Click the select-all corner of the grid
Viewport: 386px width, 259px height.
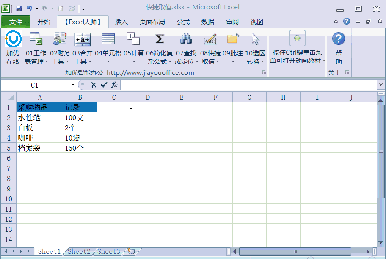[x=9, y=97]
